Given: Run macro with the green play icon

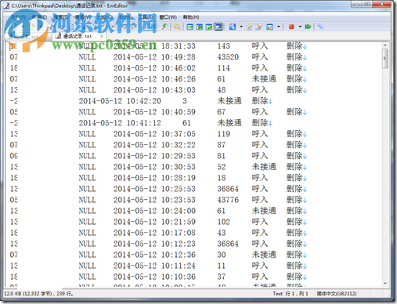Looking at the screenshot, I should click(308, 27).
